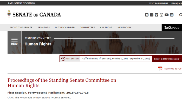Open the Senators menu item

[44, 28]
